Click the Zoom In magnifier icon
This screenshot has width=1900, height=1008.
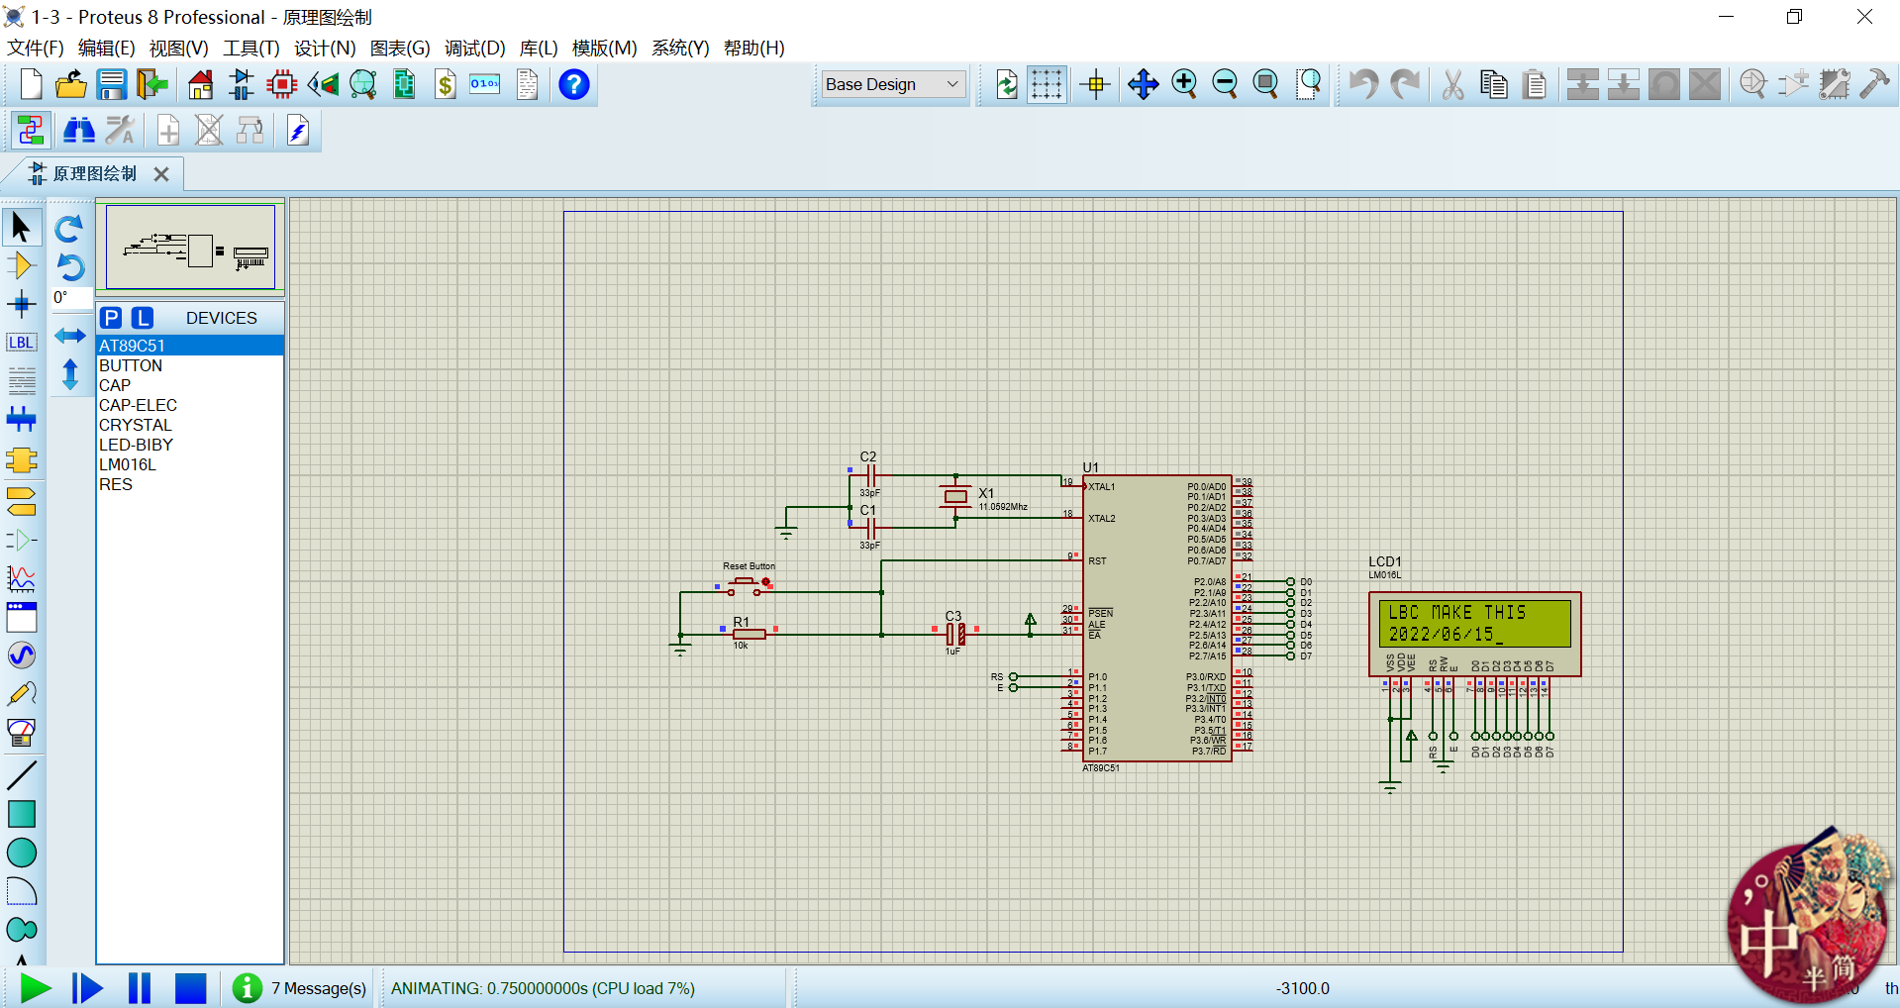(x=1184, y=85)
